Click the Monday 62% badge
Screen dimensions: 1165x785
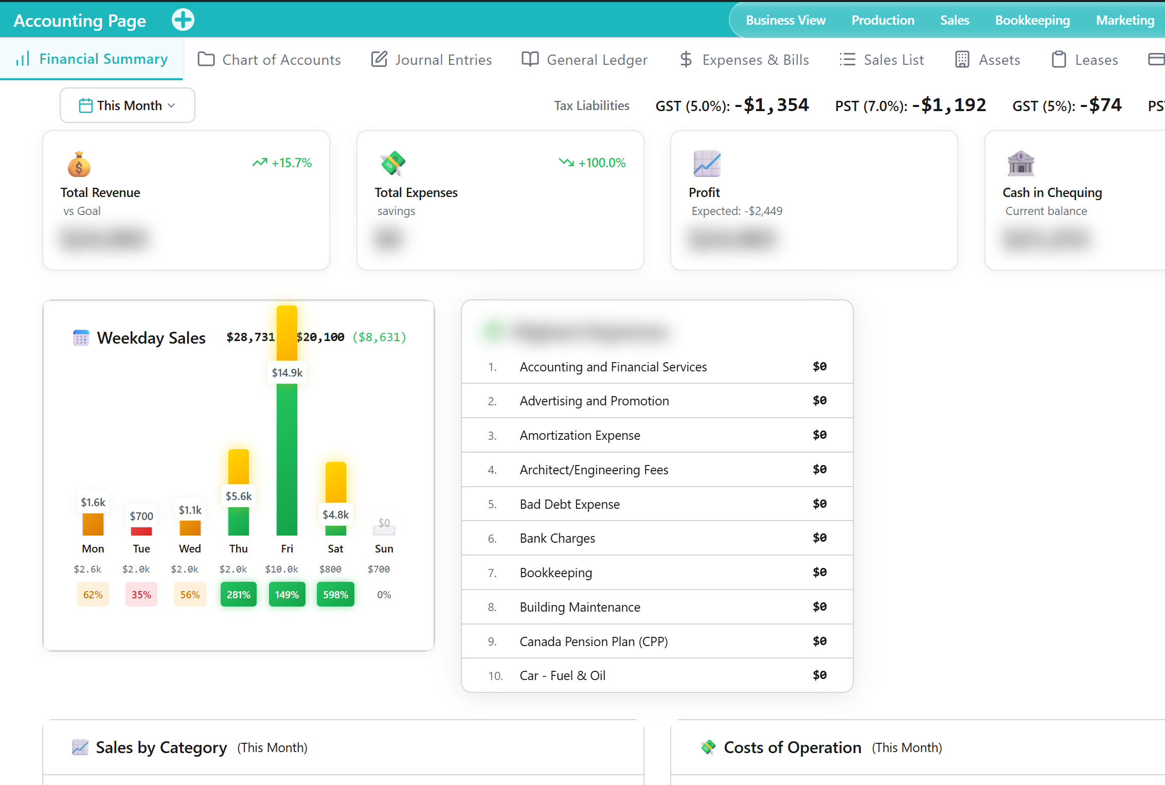click(93, 595)
